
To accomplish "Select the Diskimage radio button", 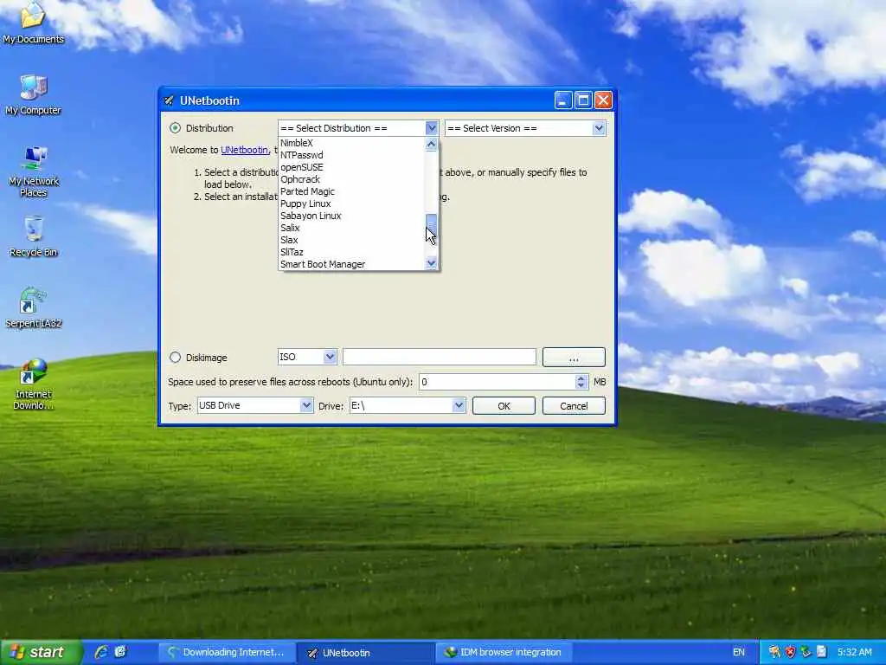I will tap(175, 358).
